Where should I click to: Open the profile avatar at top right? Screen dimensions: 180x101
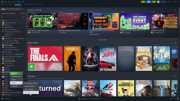[158, 2]
